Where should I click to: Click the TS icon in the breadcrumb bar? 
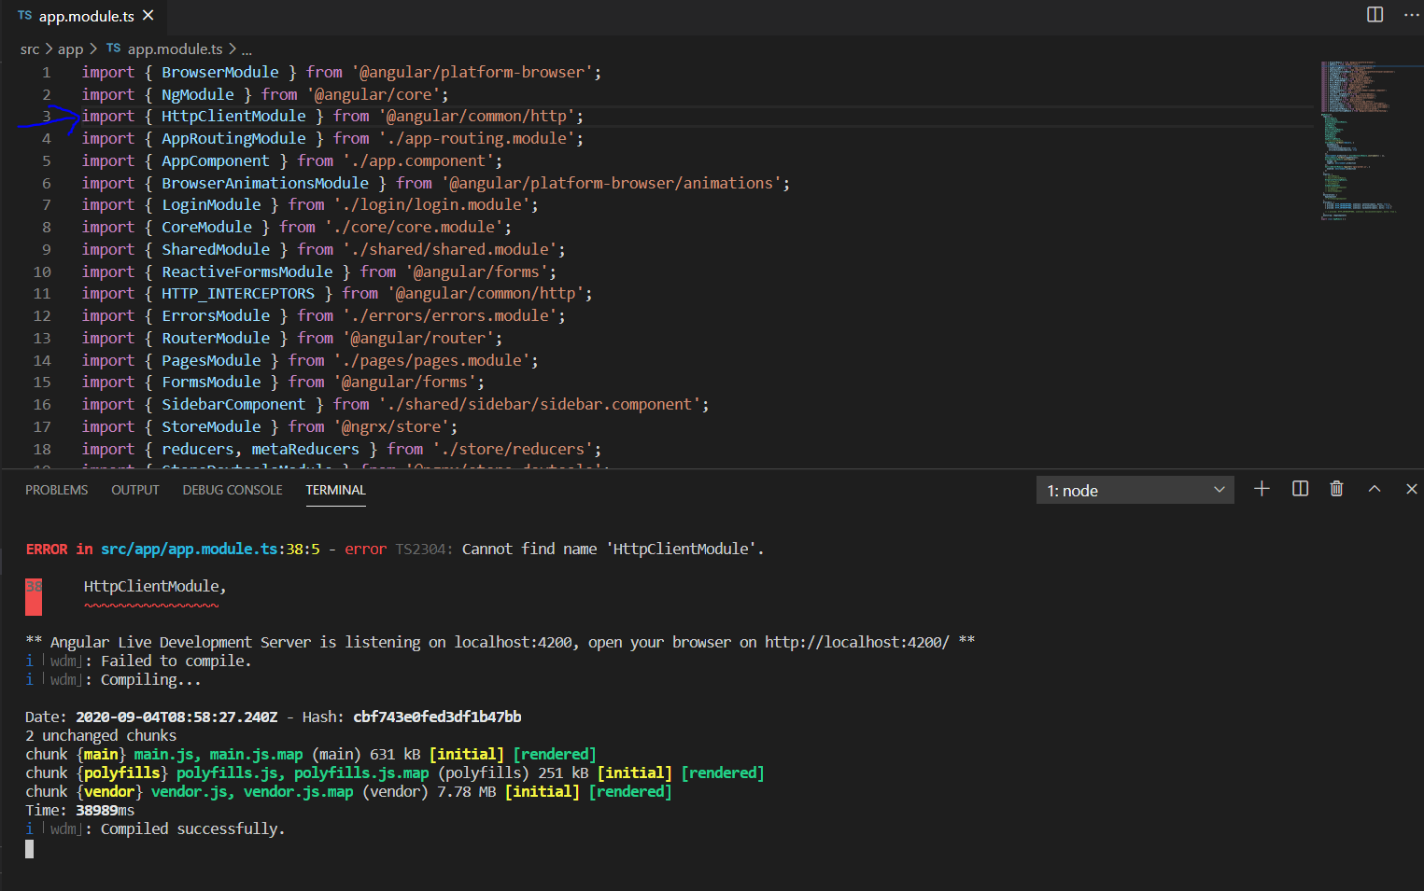click(113, 49)
